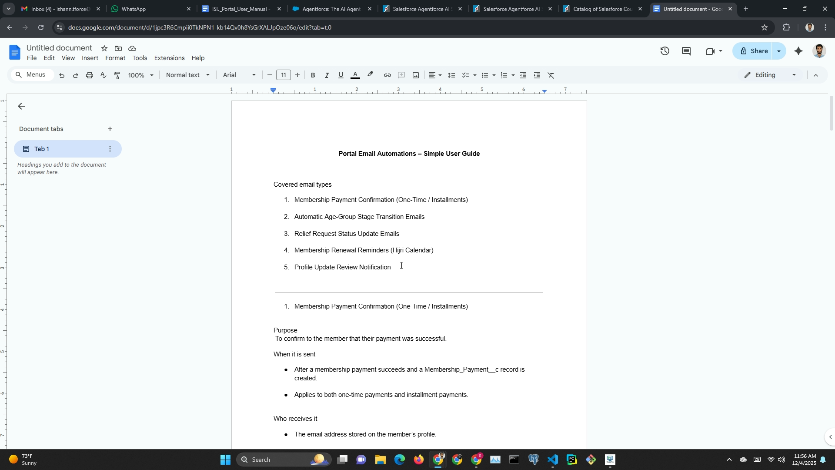Toggle underline formatting
835x470 pixels.
pyautogui.click(x=341, y=75)
